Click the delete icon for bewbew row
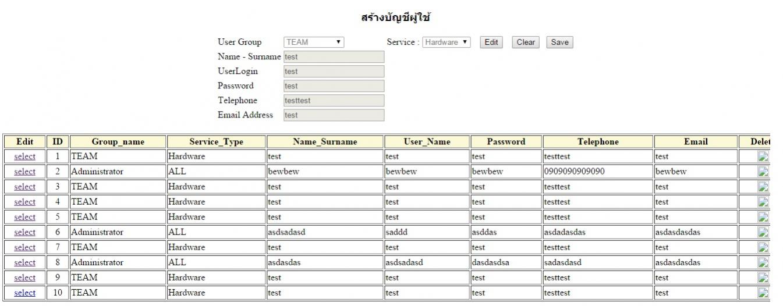This screenshot has width=783, height=306. [763, 172]
